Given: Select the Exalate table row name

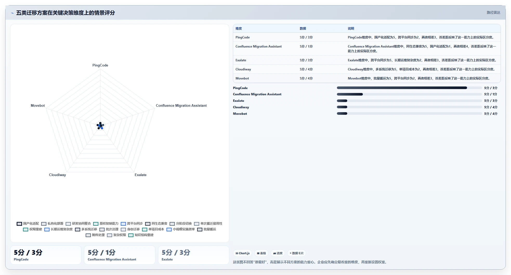Looking at the screenshot, I should pyautogui.click(x=241, y=60).
